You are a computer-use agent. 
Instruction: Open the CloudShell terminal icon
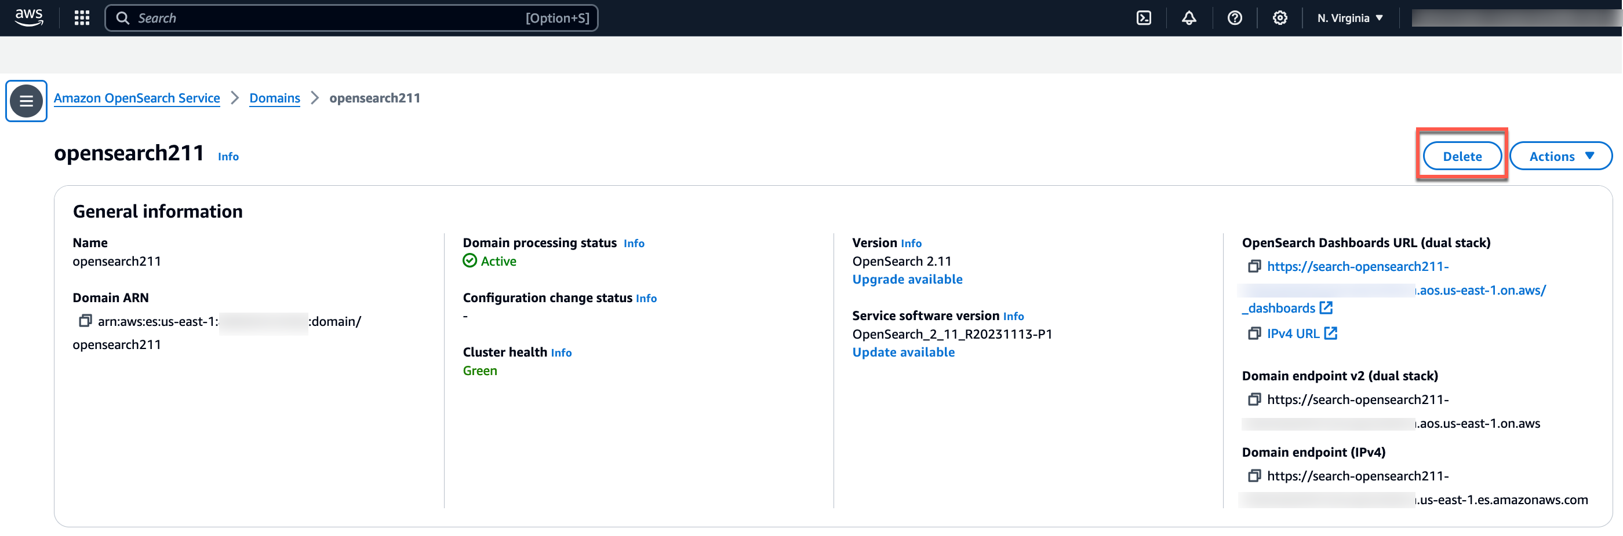point(1144,17)
